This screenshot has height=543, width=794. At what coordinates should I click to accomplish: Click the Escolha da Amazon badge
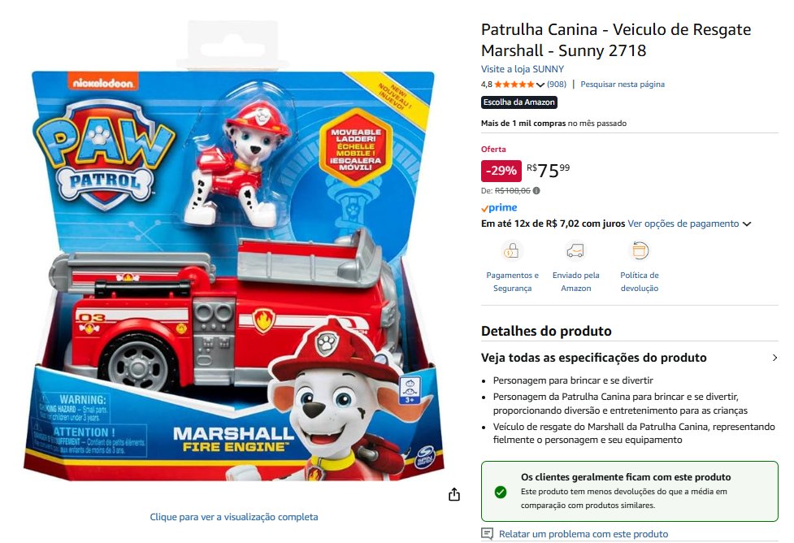tap(519, 102)
